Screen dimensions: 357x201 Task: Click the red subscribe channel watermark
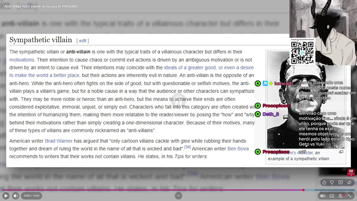pos(351,173)
